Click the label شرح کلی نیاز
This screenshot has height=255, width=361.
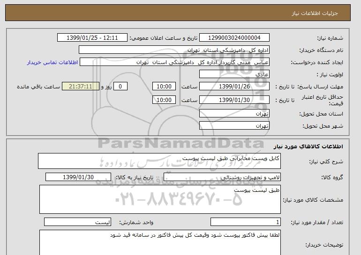[x=326, y=161]
